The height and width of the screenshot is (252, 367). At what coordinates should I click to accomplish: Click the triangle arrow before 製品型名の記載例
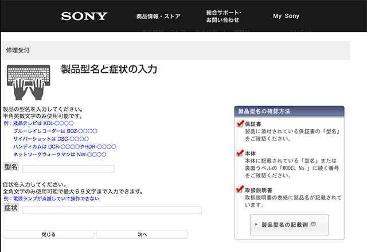256,224
